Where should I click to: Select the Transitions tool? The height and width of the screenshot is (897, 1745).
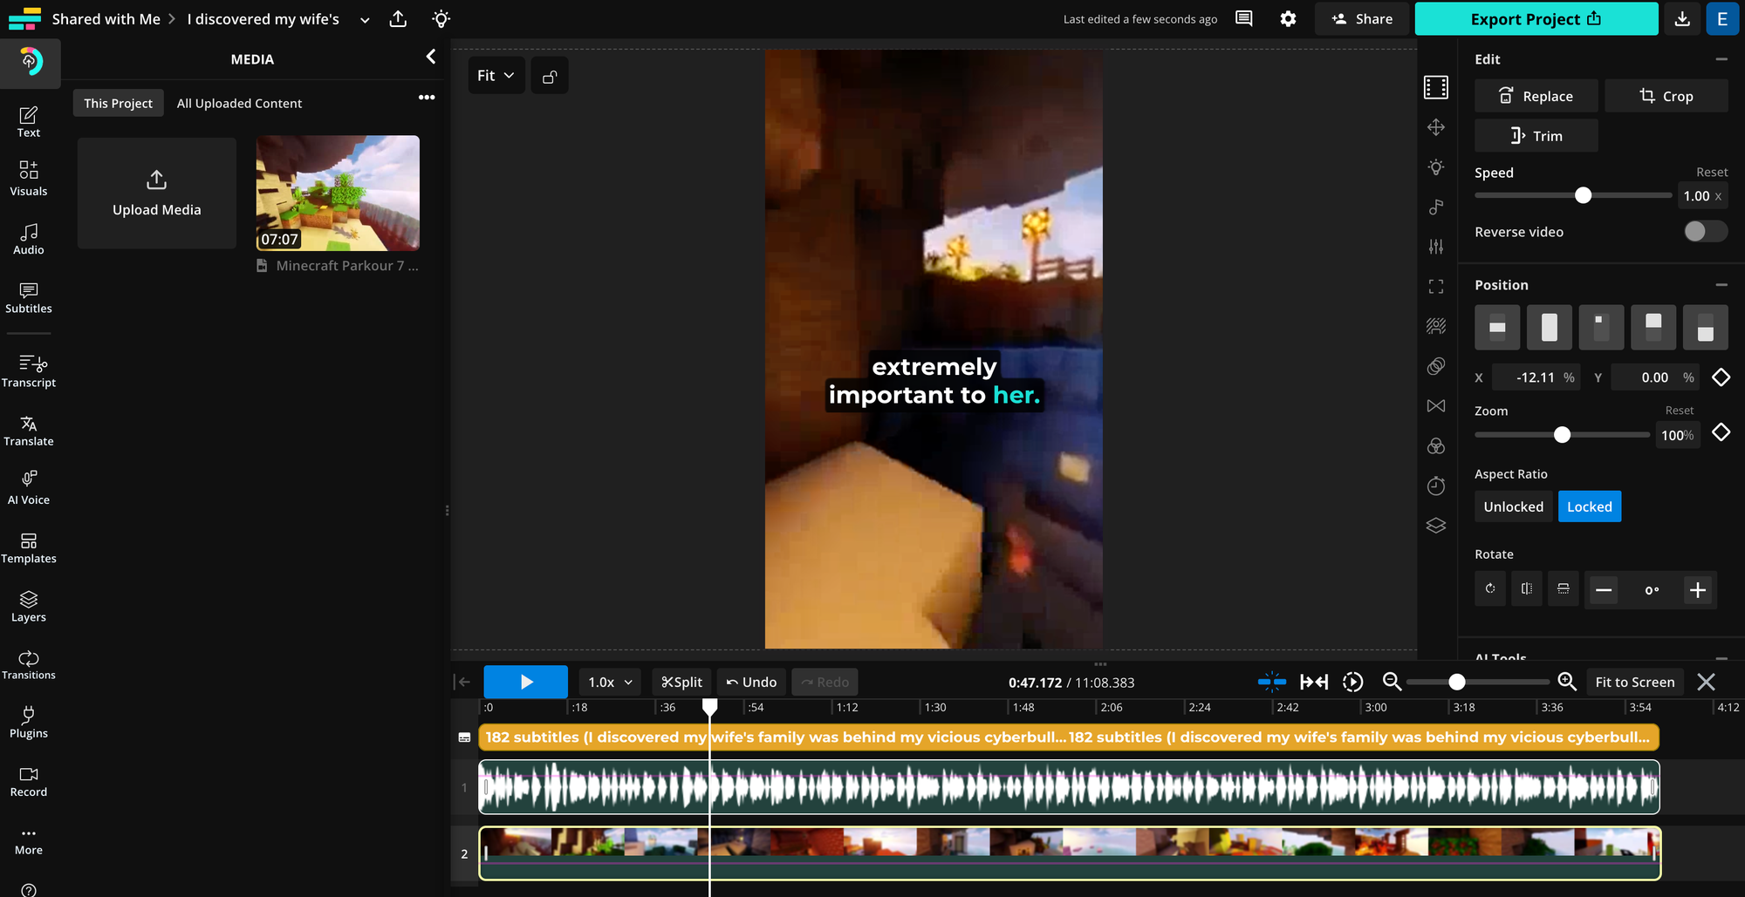[29, 666]
